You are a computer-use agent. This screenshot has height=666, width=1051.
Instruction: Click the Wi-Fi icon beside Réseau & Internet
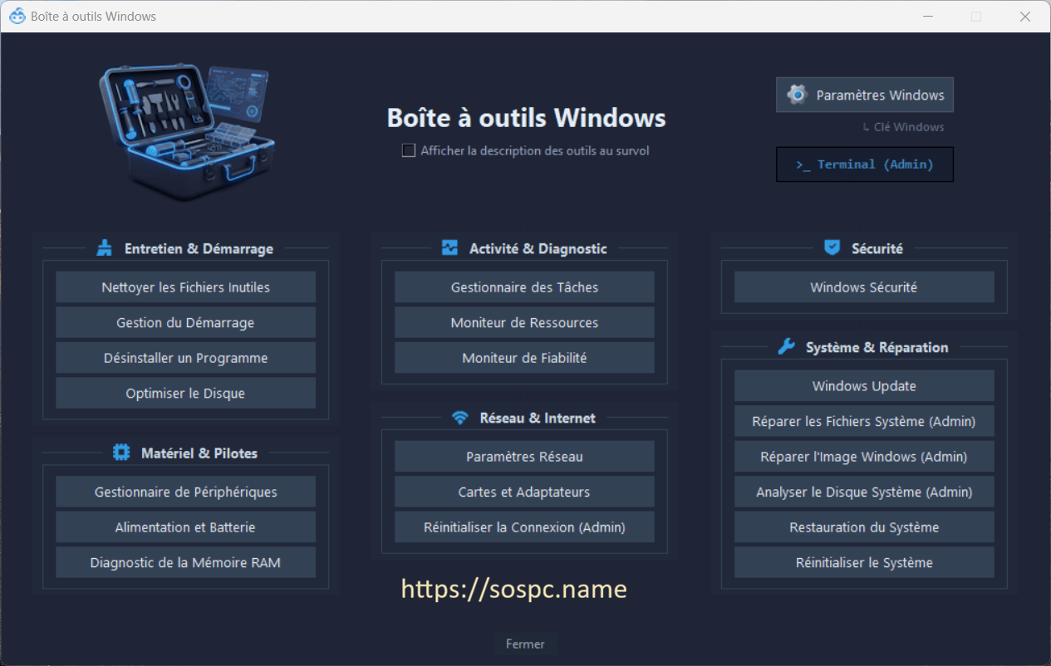point(460,418)
